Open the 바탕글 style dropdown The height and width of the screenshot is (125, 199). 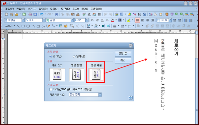coord(23,20)
